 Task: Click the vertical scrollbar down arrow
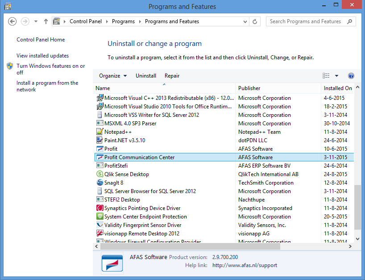(x=358, y=239)
